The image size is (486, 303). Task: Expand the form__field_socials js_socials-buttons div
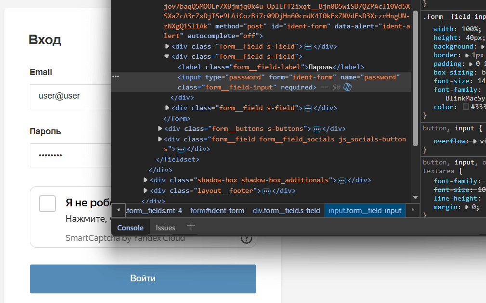pyautogui.click(x=160, y=139)
